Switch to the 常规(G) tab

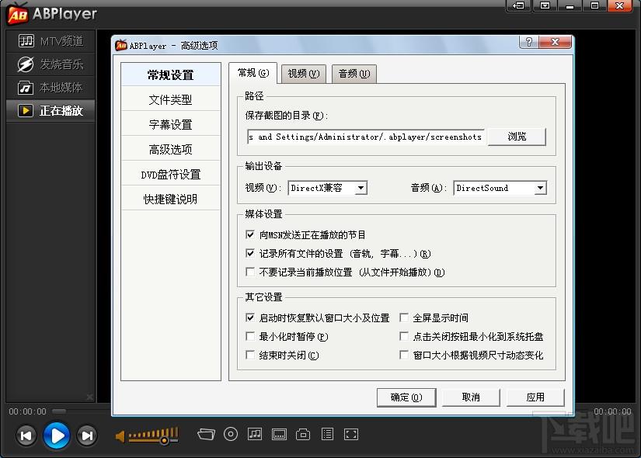tap(253, 73)
